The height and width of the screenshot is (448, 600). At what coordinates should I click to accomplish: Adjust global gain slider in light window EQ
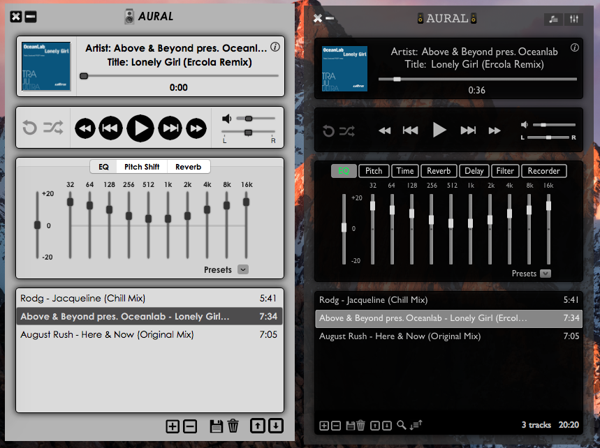(x=37, y=225)
